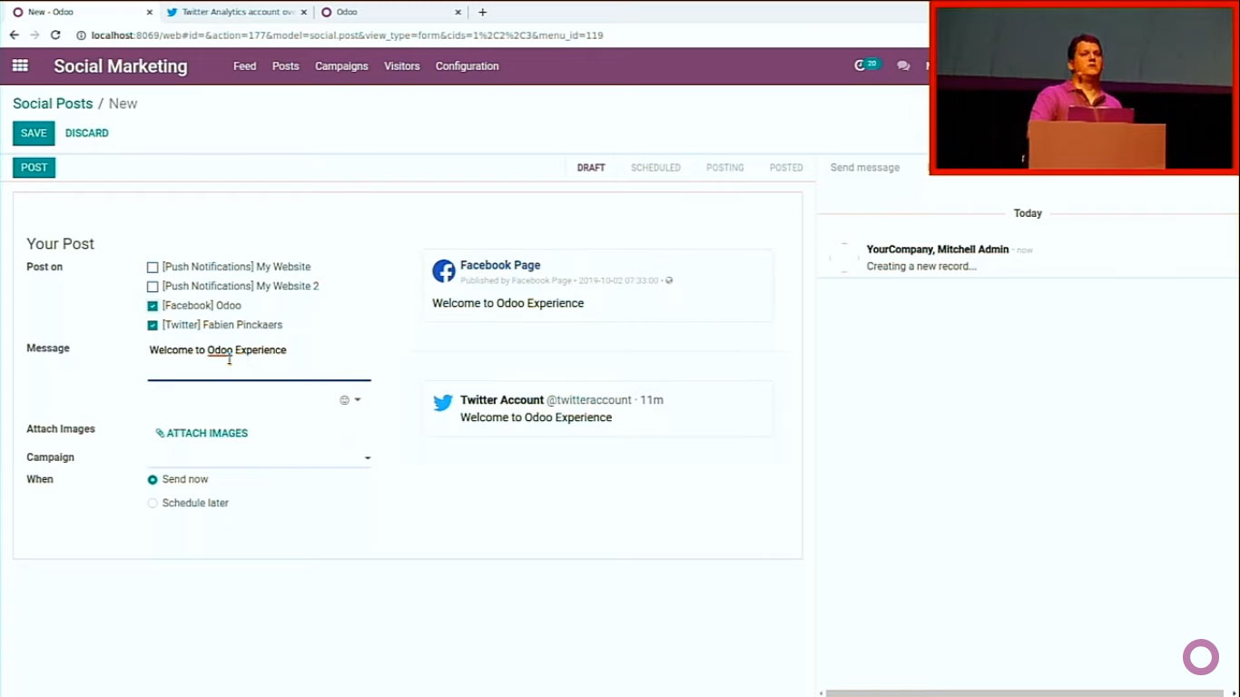
Task: Click '@twitteraccount' handle in tweet preview
Action: [x=588, y=400]
